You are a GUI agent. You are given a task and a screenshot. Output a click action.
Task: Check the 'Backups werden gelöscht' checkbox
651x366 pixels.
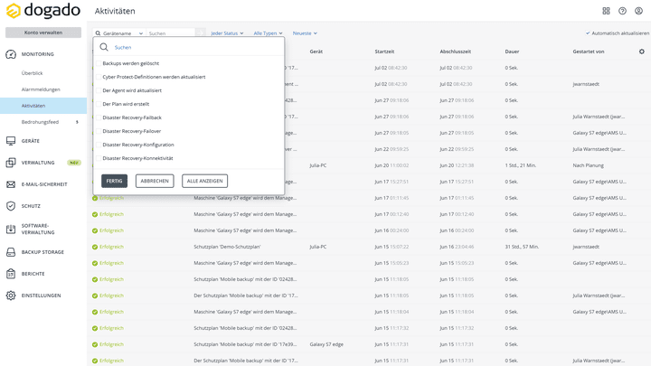(99, 63)
